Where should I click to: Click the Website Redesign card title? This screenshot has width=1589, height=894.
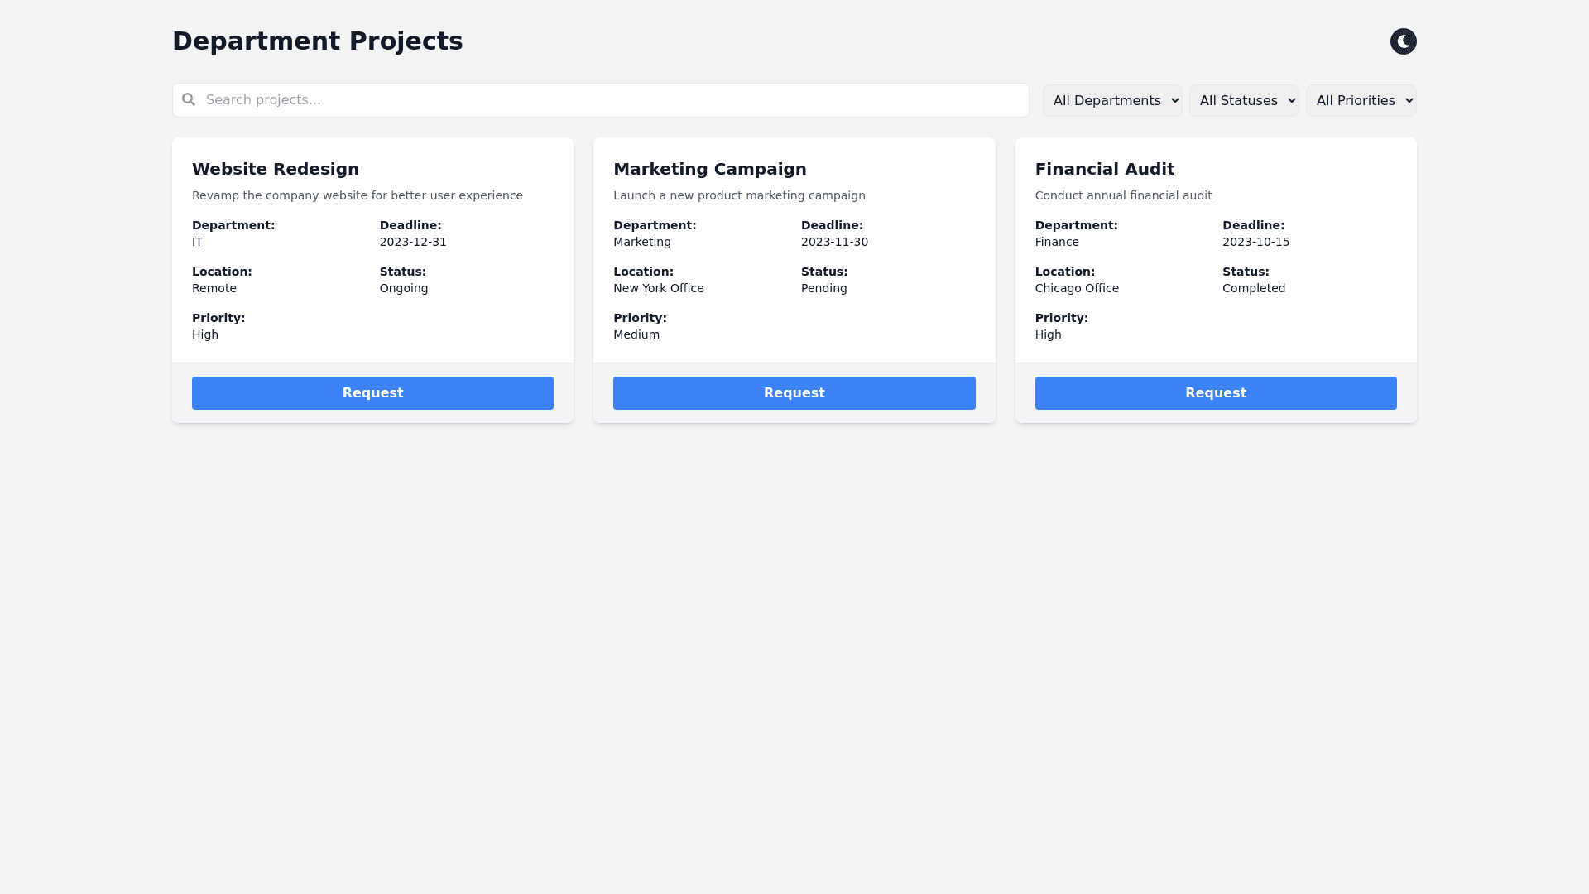coord(276,169)
